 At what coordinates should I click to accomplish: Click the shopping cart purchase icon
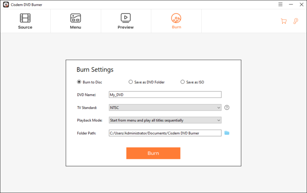[284, 21]
